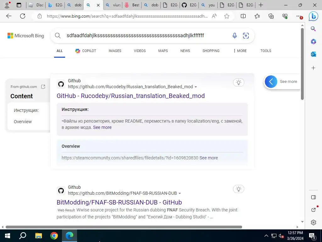The image size is (322, 242).
Task: Open the MORE search categories menu
Action: tap(240, 51)
